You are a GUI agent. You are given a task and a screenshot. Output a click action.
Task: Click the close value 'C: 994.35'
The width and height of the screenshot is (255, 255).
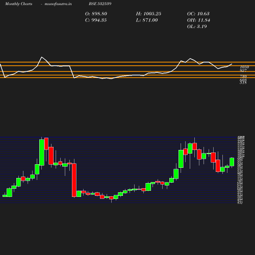click(x=96, y=20)
